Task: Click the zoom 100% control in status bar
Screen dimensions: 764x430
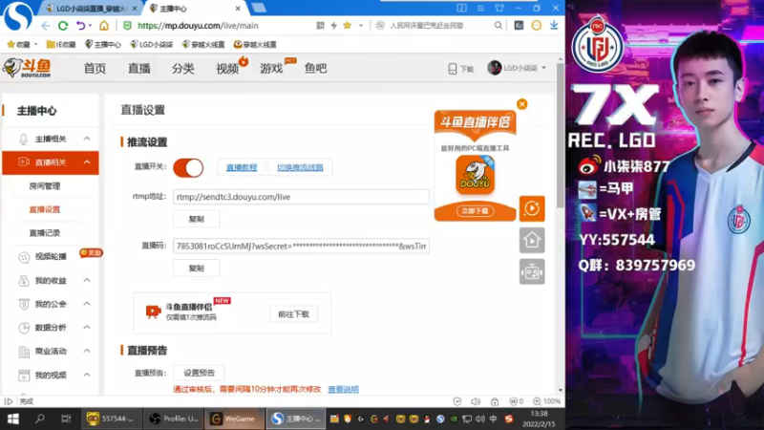Action: [x=546, y=401]
